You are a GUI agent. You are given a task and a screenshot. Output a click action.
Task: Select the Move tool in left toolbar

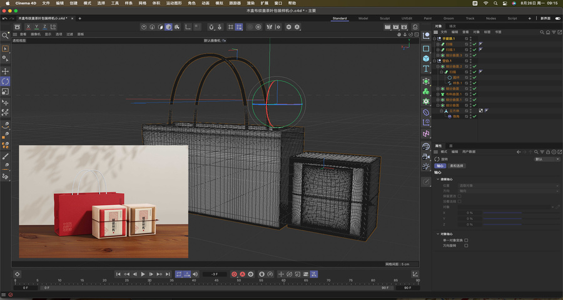pyautogui.click(x=6, y=71)
